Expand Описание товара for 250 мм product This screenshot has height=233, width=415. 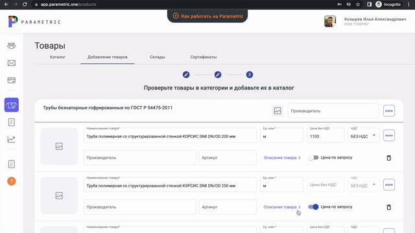(282, 207)
